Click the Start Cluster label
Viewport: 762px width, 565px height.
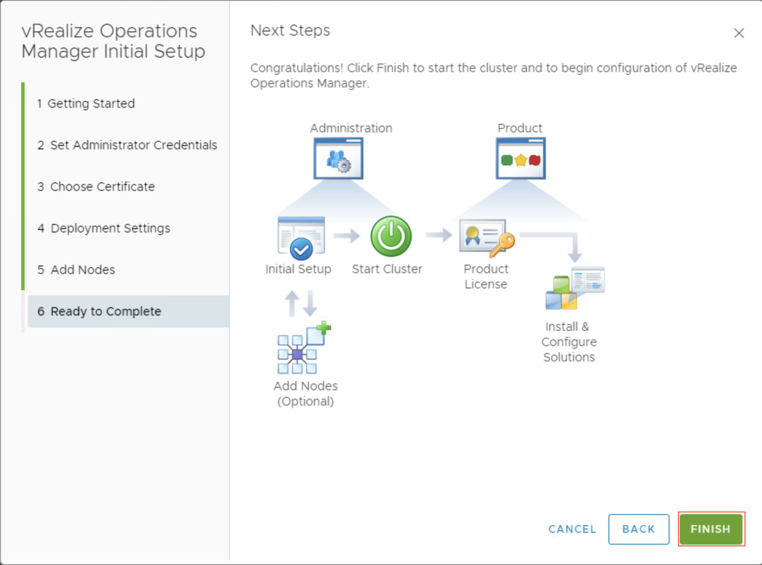click(x=387, y=269)
